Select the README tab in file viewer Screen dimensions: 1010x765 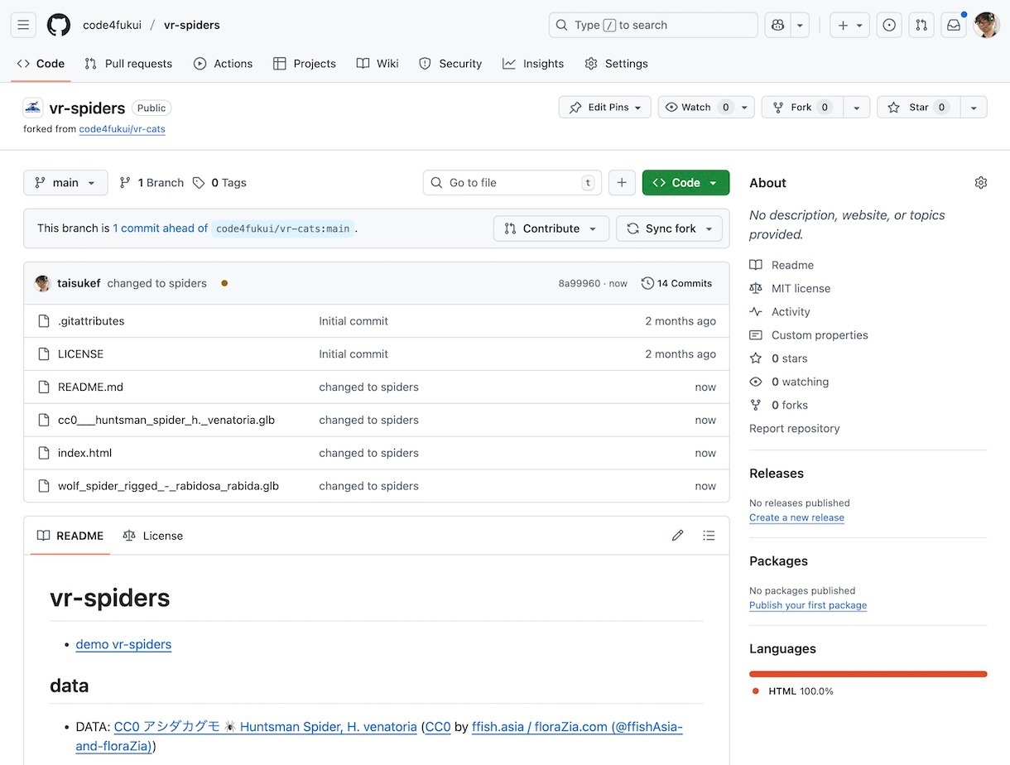tap(70, 536)
